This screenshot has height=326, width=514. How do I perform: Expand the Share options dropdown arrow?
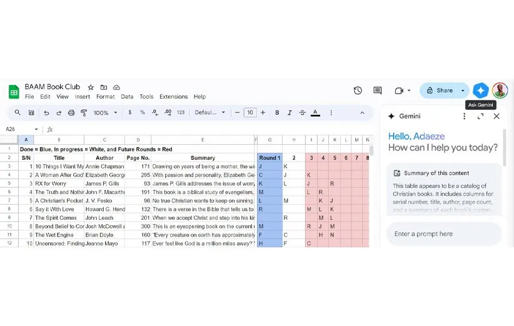(x=463, y=91)
